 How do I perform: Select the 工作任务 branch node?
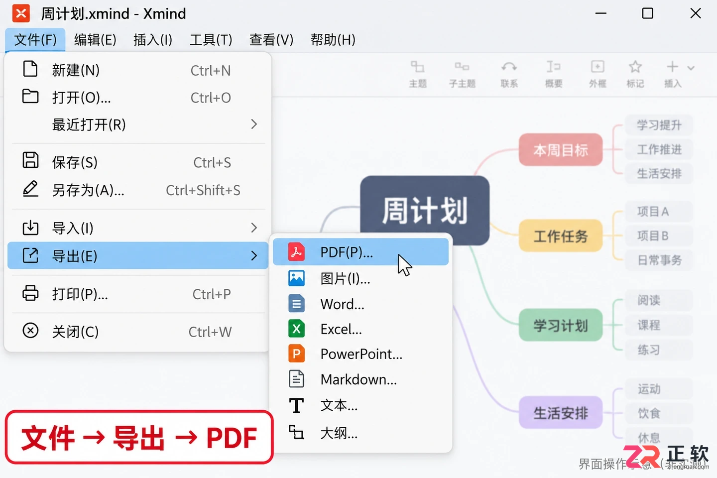(561, 236)
